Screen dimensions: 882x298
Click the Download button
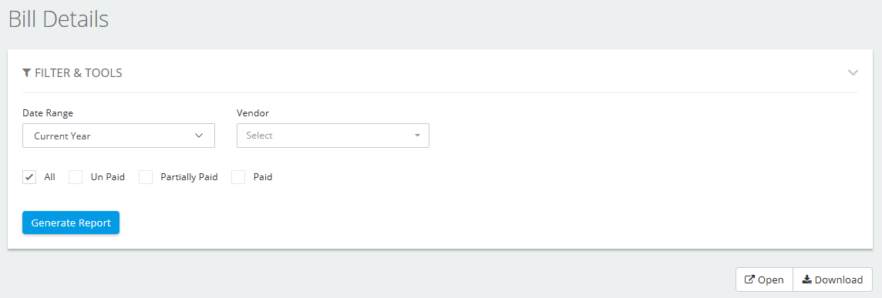[833, 280]
